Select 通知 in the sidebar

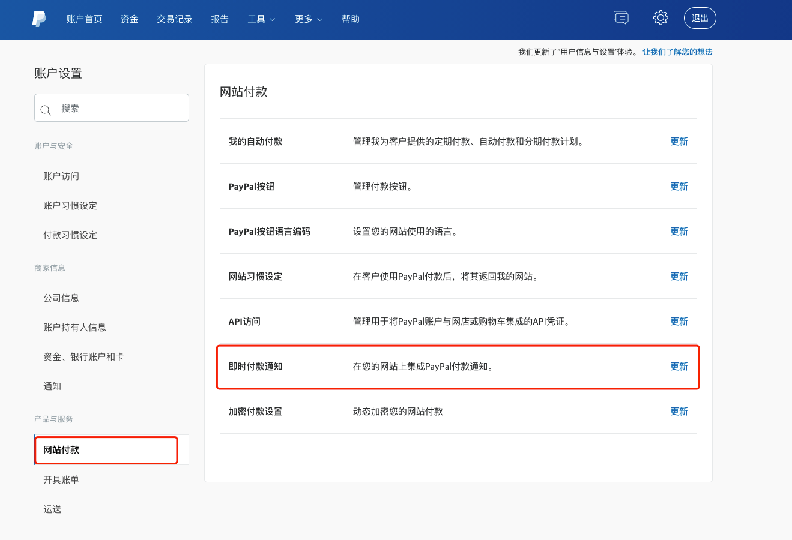[x=52, y=386]
